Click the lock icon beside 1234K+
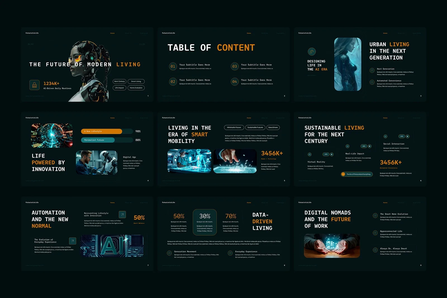 pyautogui.click(x=34, y=85)
